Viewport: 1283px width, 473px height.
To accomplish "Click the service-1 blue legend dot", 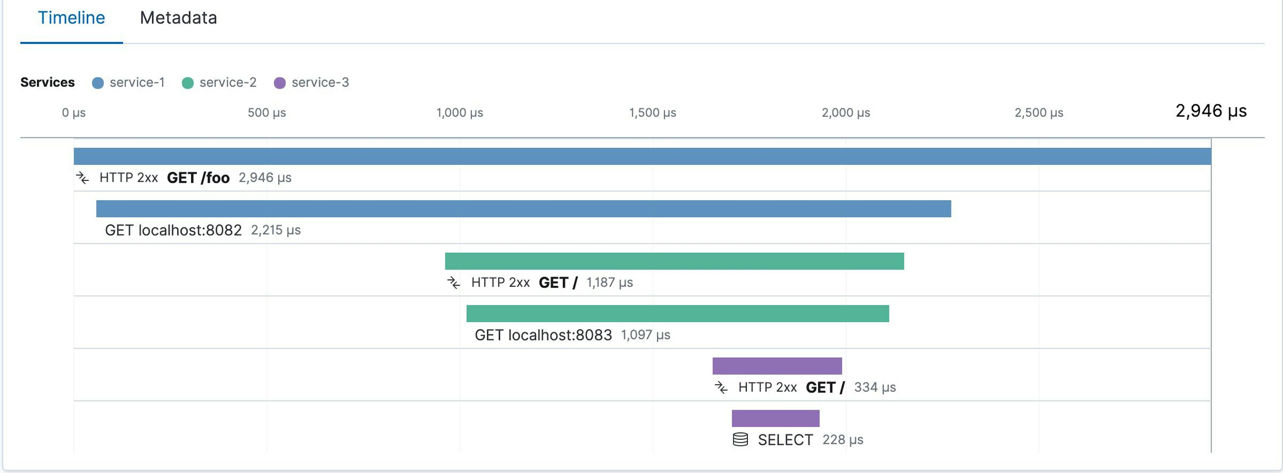I will pyautogui.click(x=98, y=83).
